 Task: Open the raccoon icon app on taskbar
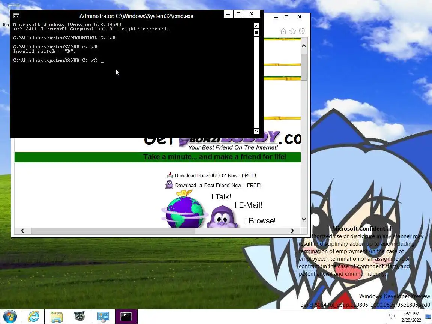[x=79, y=316]
